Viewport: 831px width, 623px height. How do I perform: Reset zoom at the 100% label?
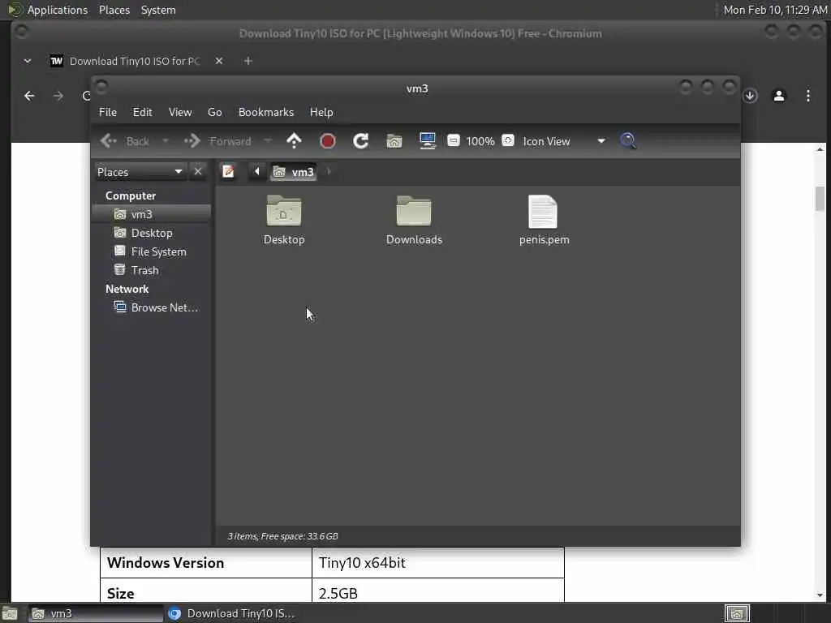coord(480,141)
